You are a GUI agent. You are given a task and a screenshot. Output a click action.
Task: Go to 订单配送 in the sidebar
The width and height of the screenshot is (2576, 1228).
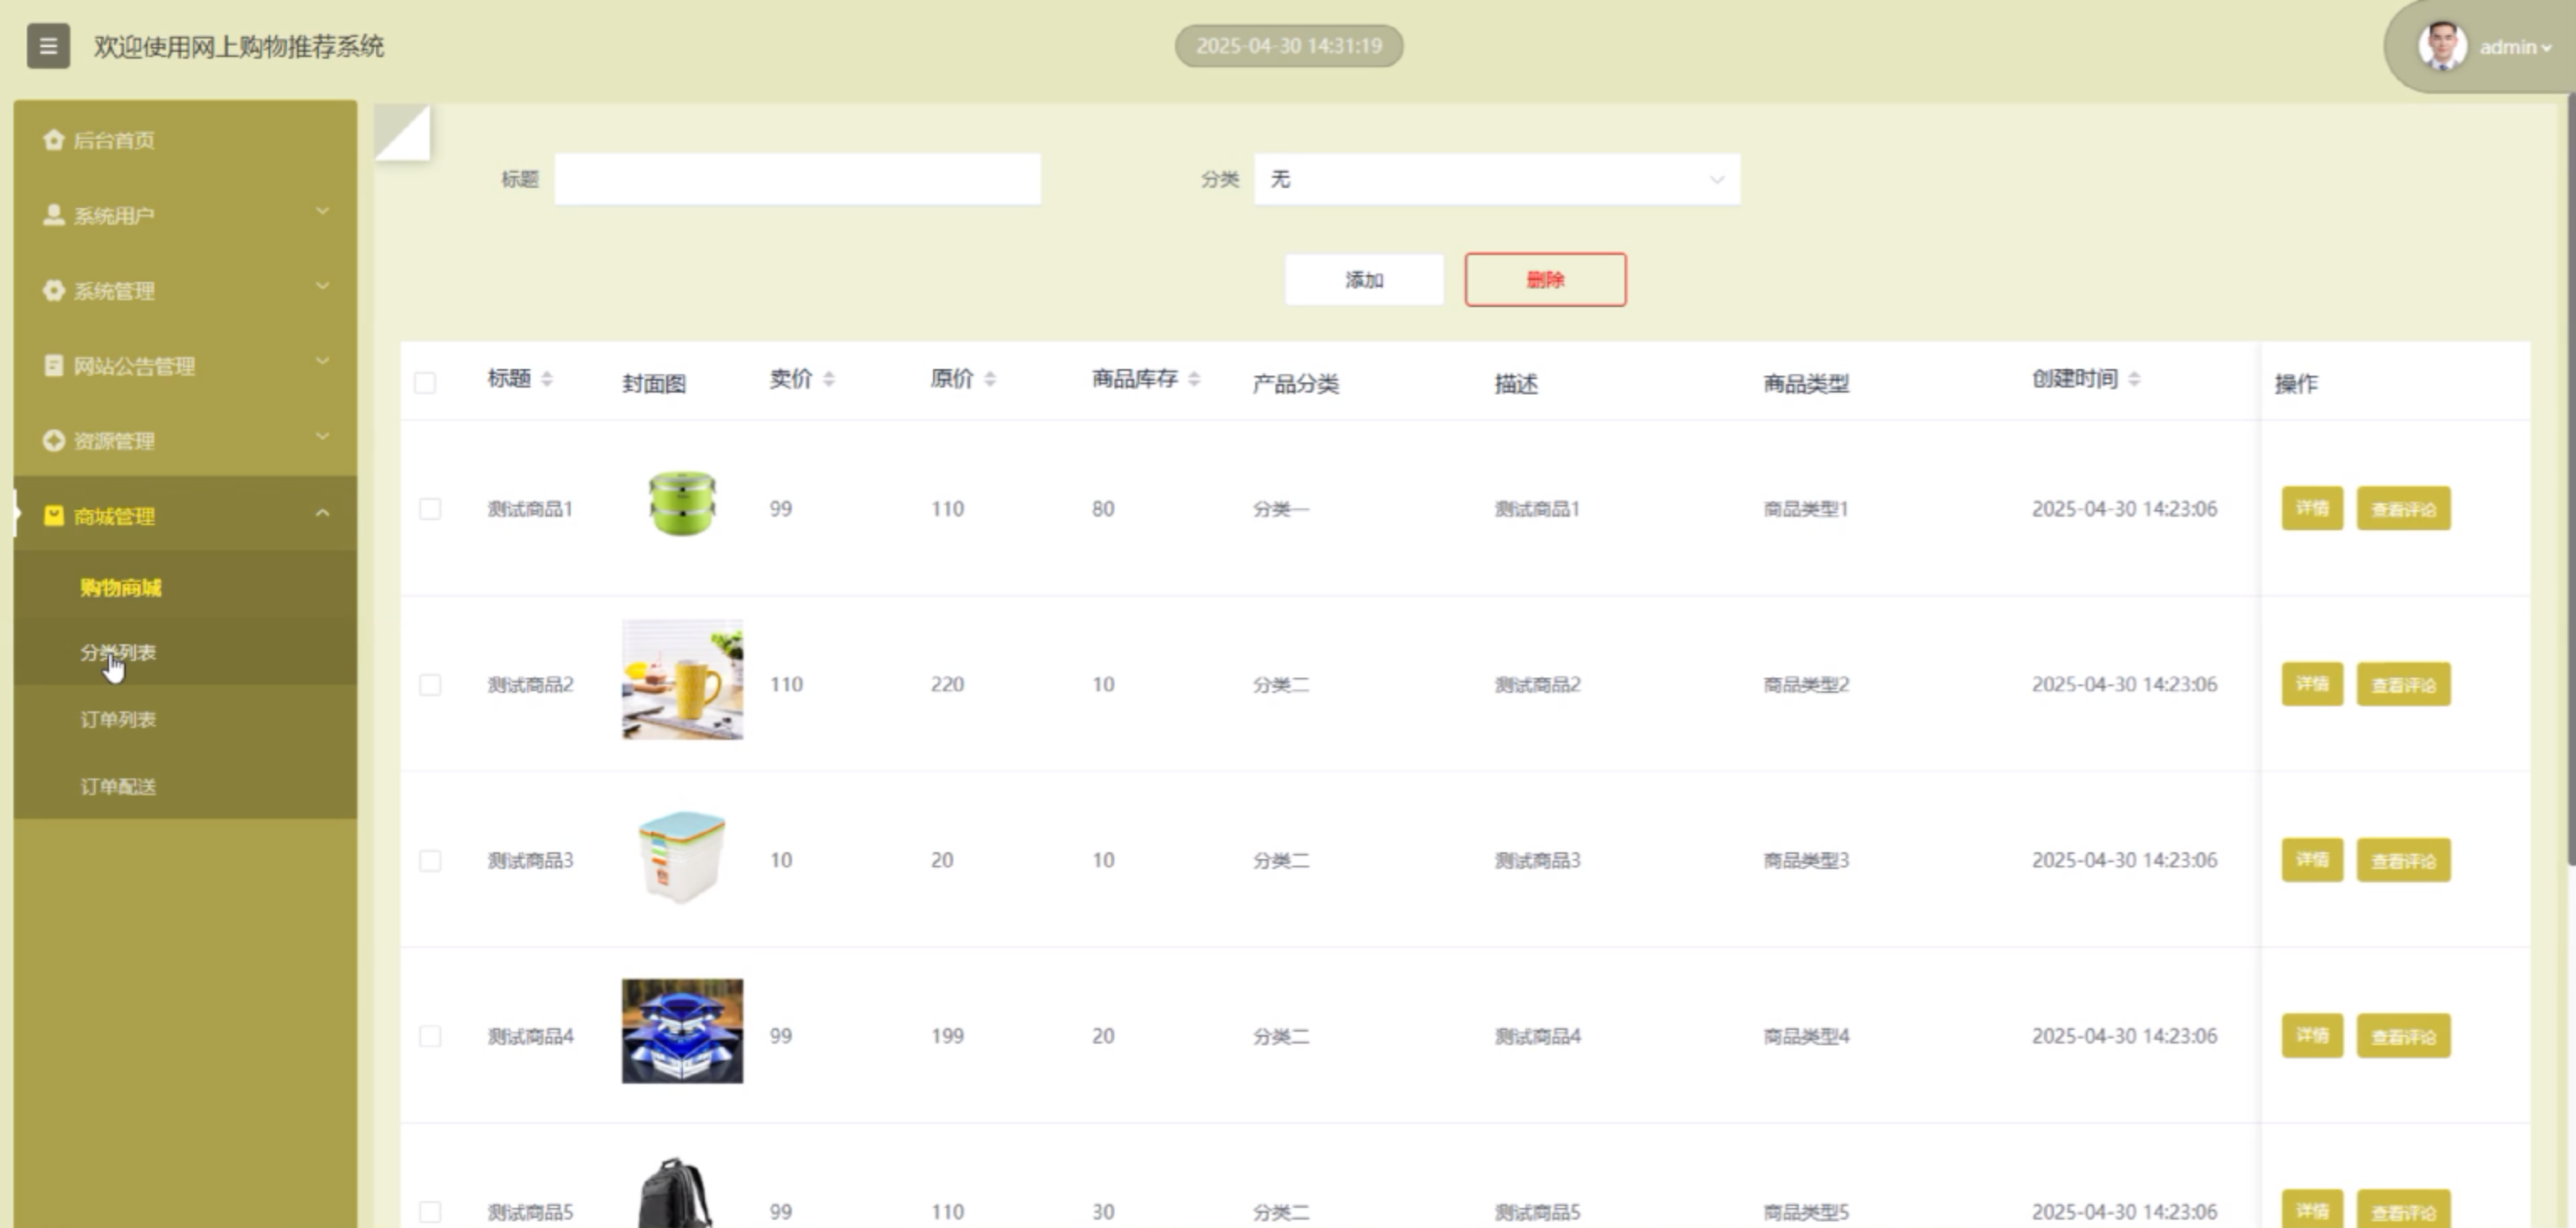(x=118, y=787)
